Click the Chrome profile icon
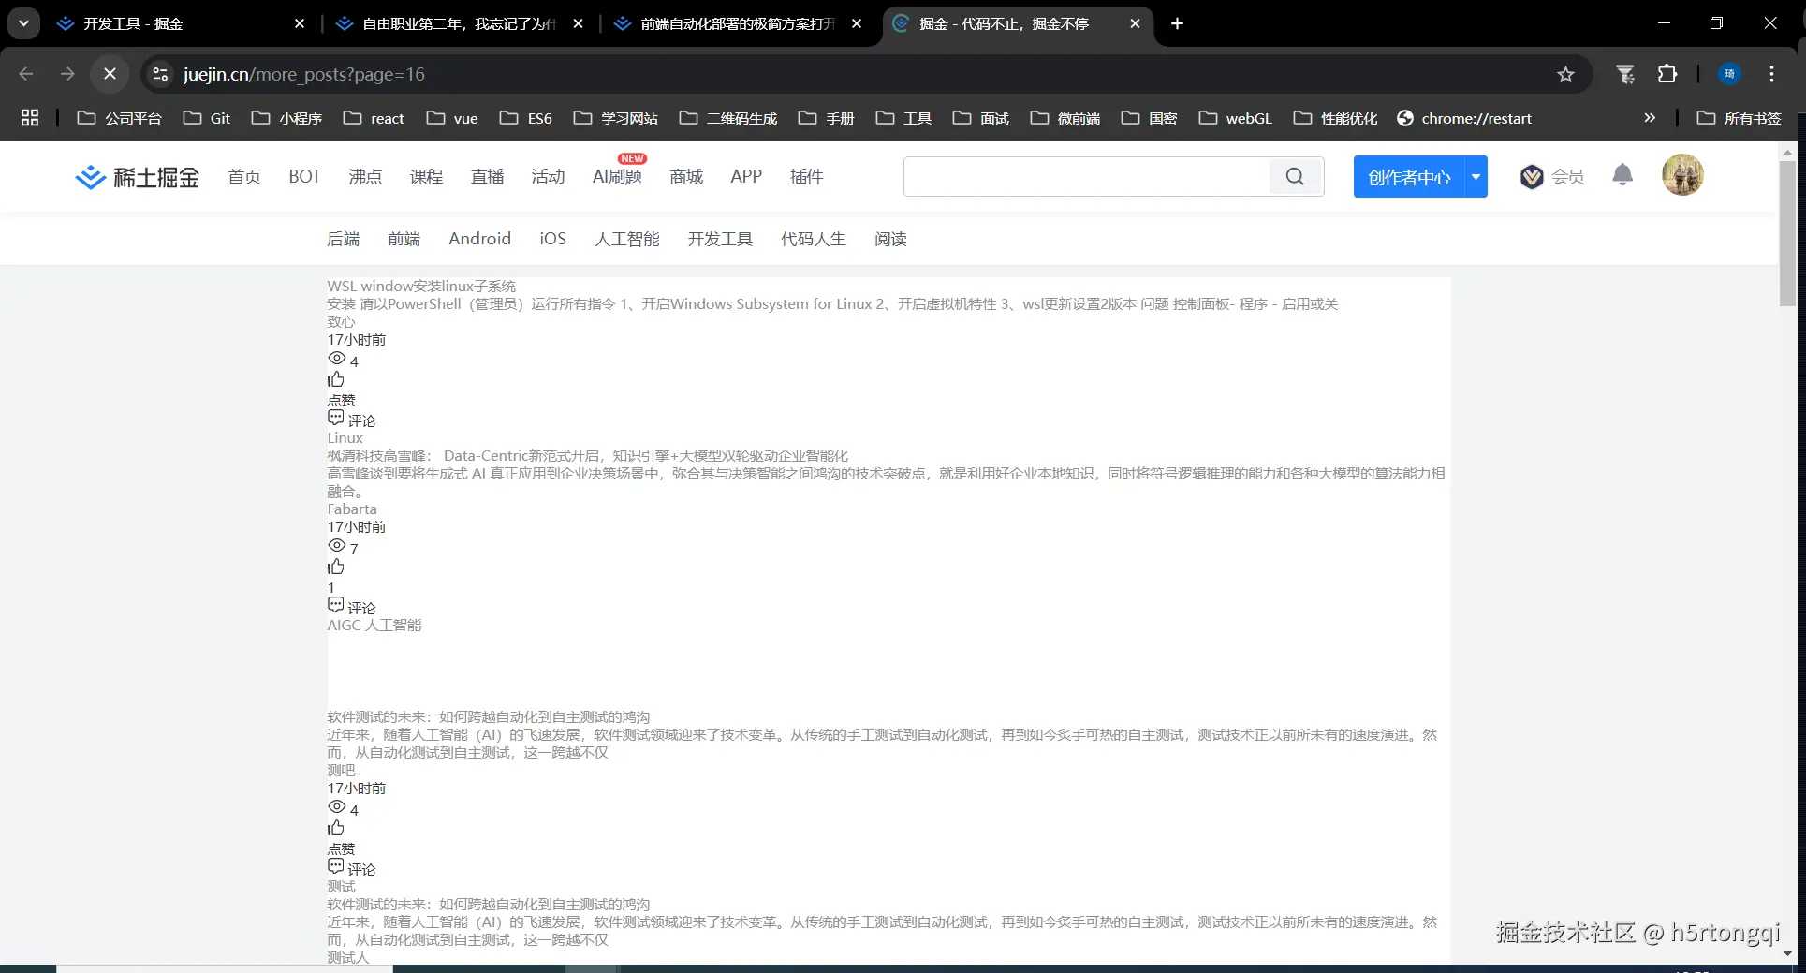Viewport: 1806px width, 973px height. coord(1727,74)
